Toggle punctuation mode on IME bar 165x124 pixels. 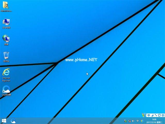(156, 115)
